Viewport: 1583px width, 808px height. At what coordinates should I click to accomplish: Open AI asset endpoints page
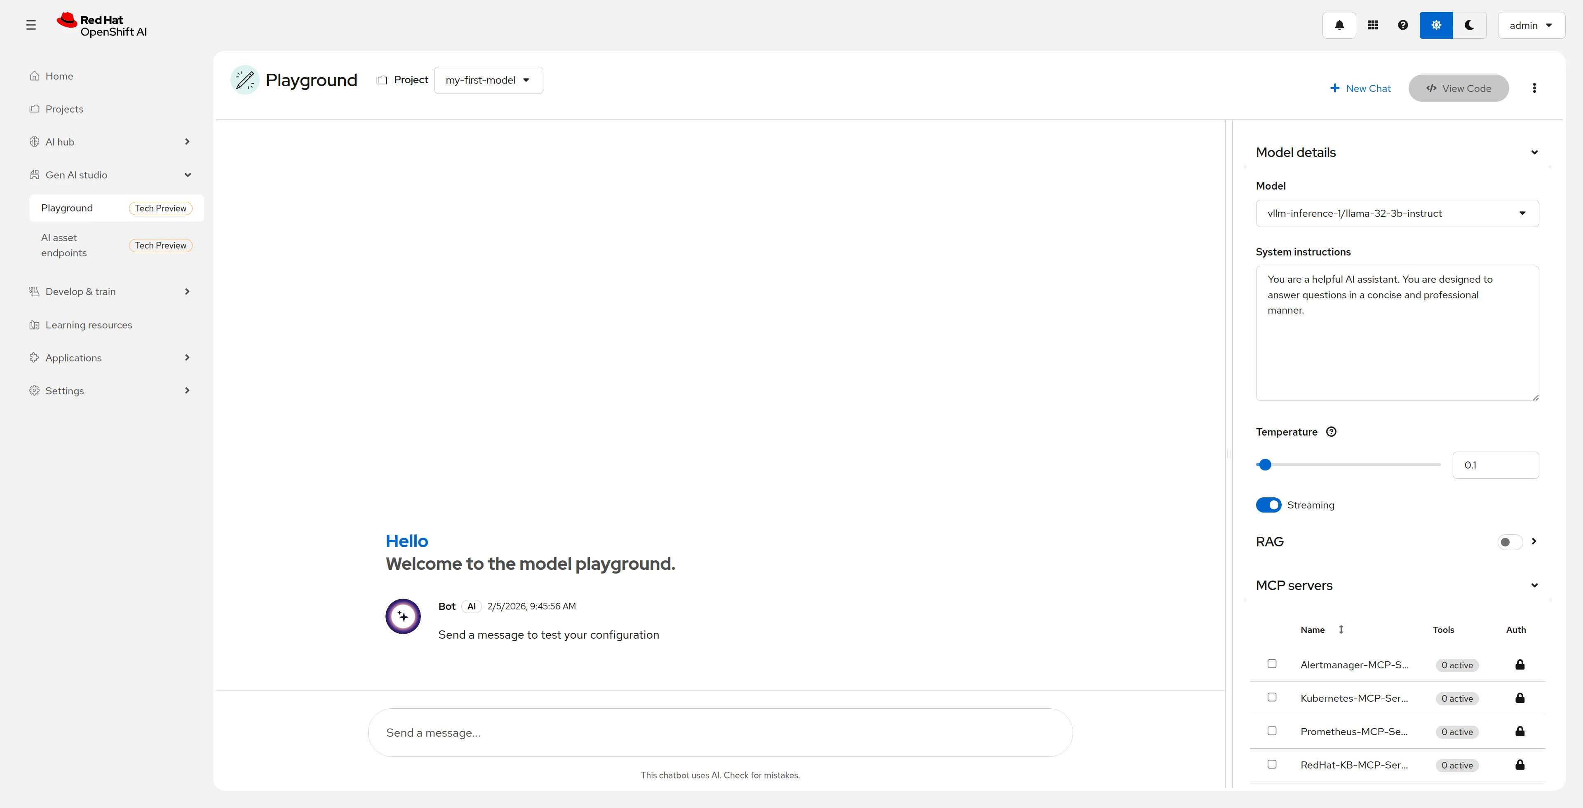116,245
